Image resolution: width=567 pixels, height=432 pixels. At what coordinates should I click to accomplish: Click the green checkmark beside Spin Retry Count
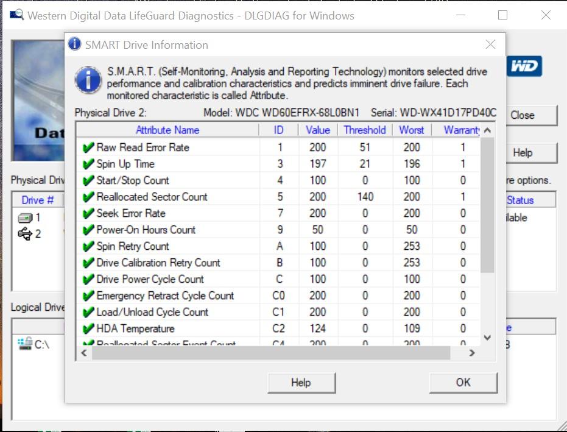(x=88, y=246)
